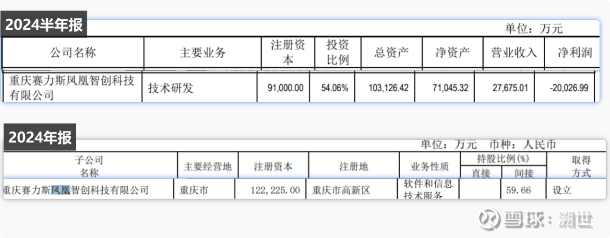The width and height of the screenshot is (610, 238).
Task: Click the 主要经营地 column header
Action: click(x=207, y=167)
